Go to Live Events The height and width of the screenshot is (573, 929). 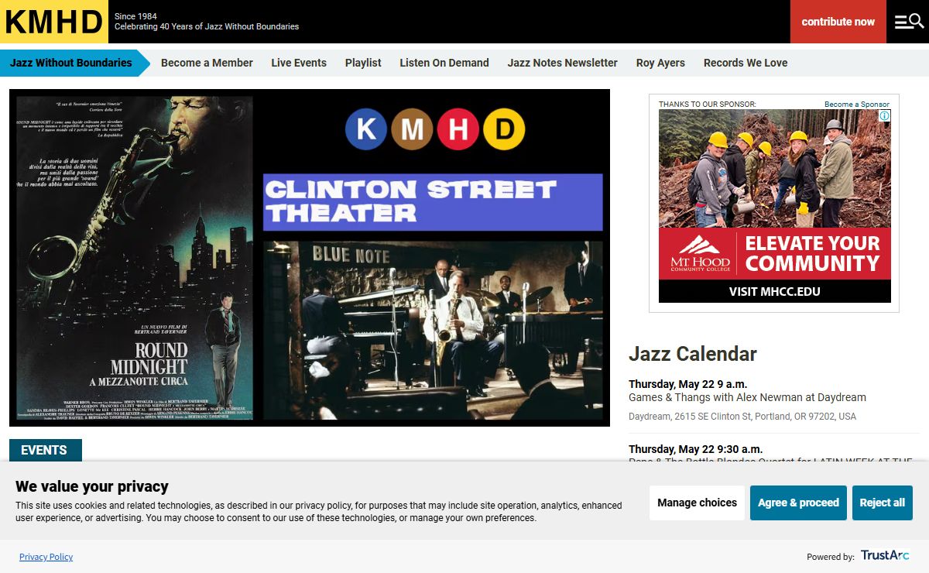click(299, 63)
